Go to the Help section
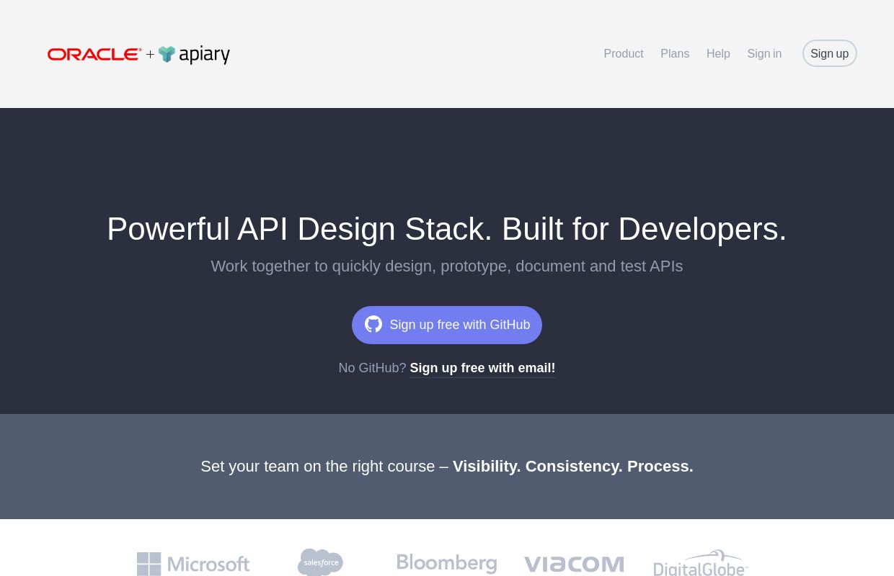Screen dimensions: 894x576 pos(718,54)
